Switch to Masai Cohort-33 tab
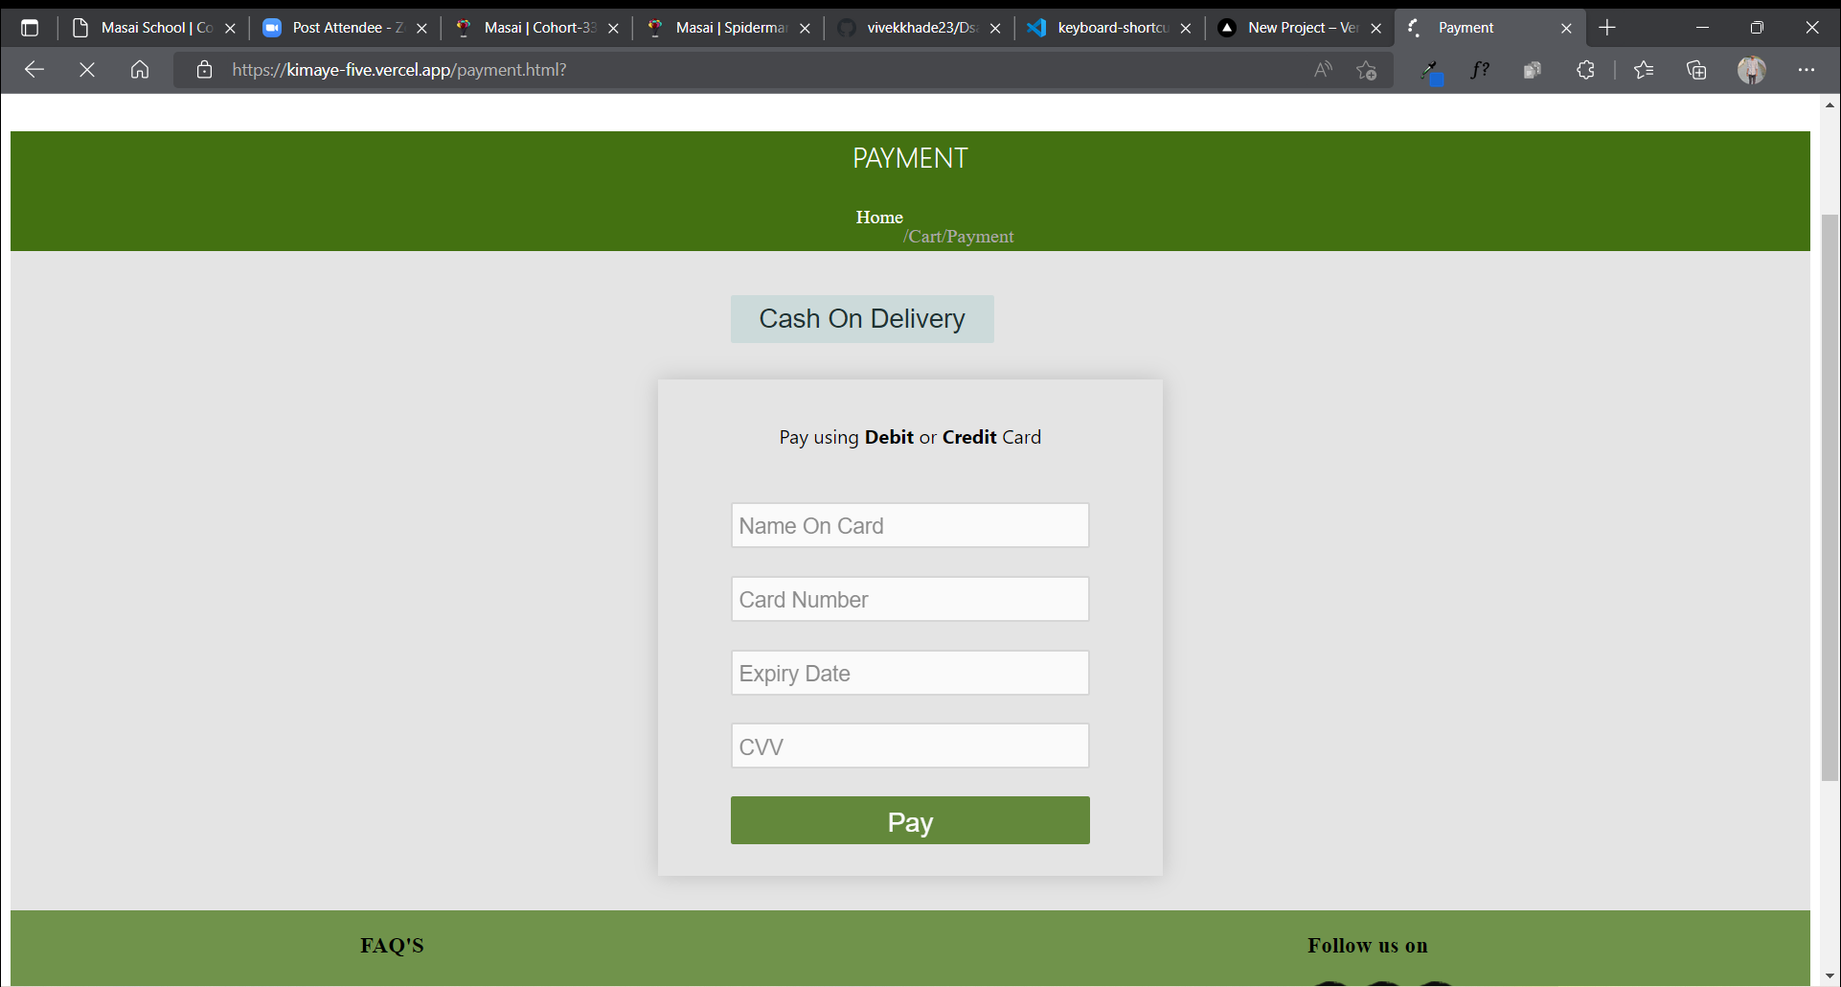Screen dimensions: 1841x987 [x=527, y=28]
